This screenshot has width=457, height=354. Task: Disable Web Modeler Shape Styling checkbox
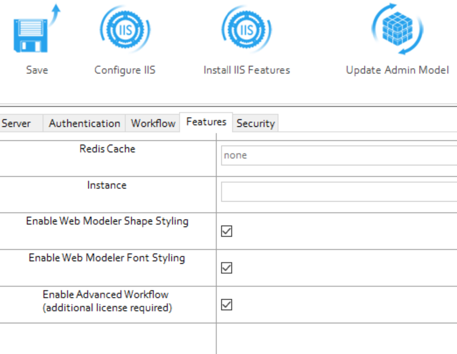(226, 231)
